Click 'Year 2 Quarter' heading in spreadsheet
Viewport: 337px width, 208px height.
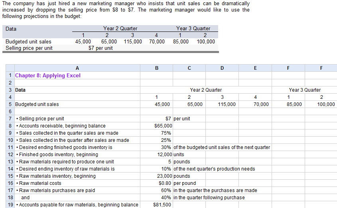(x=206, y=90)
